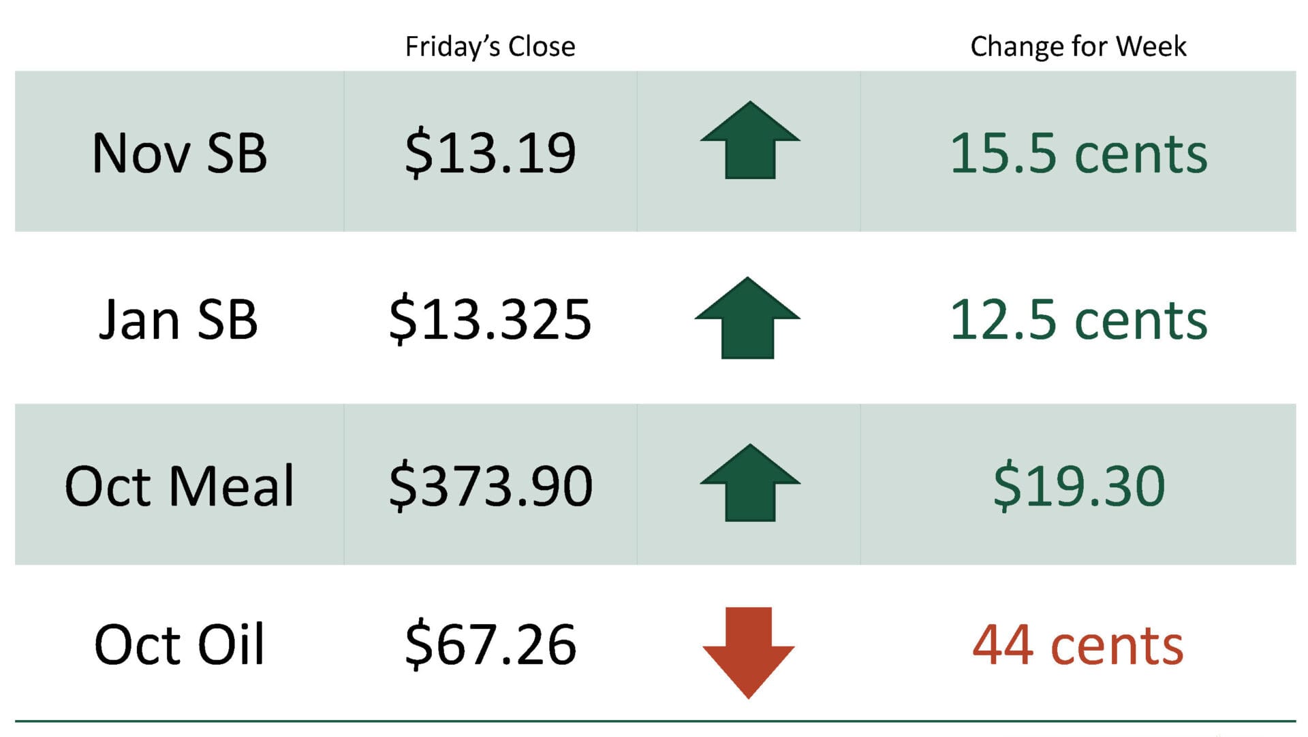This screenshot has height=737, width=1308.
Task: Click the Friday's Close column header
Action: (490, 47)
